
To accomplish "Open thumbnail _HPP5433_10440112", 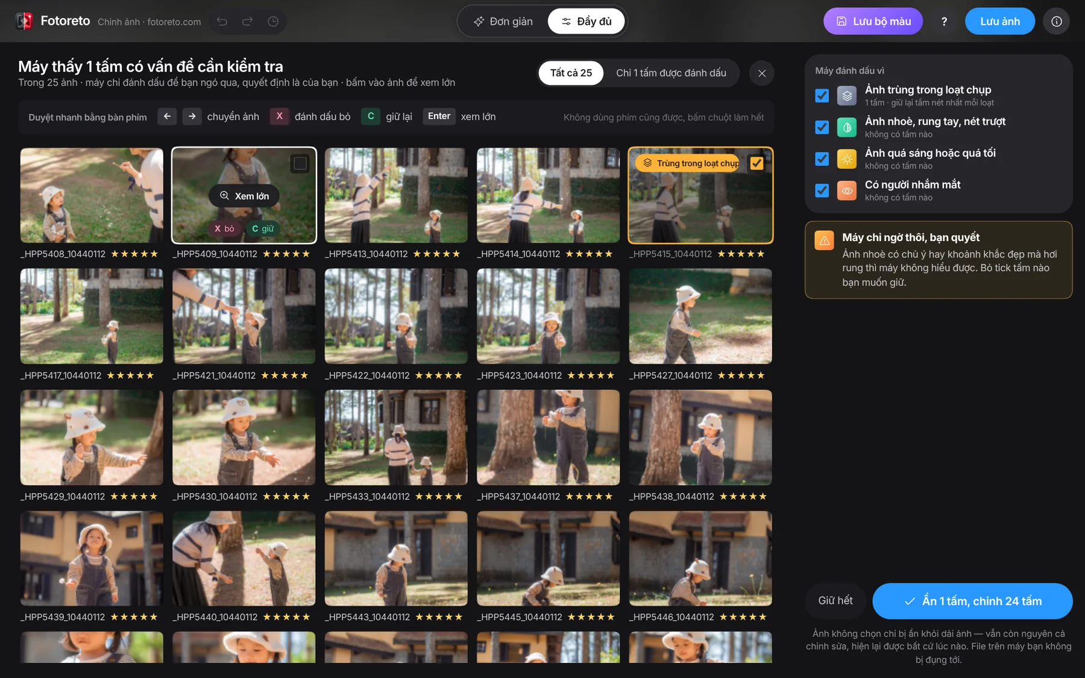I will click(396, 438).
